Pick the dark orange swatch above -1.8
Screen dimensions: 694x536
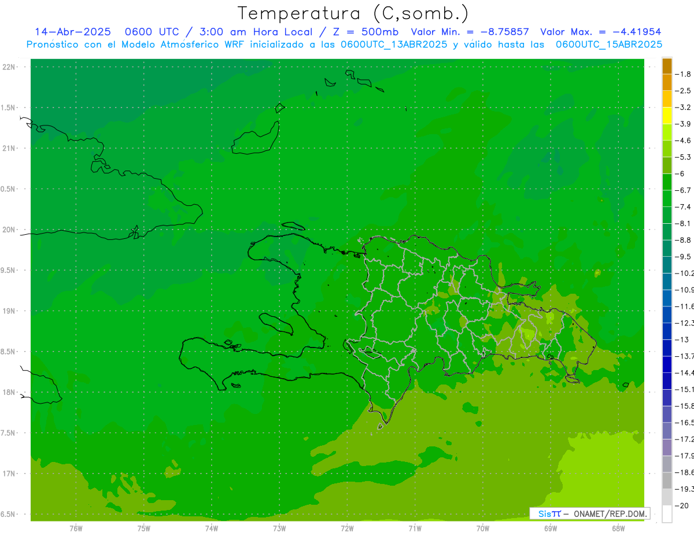(667, 66)
